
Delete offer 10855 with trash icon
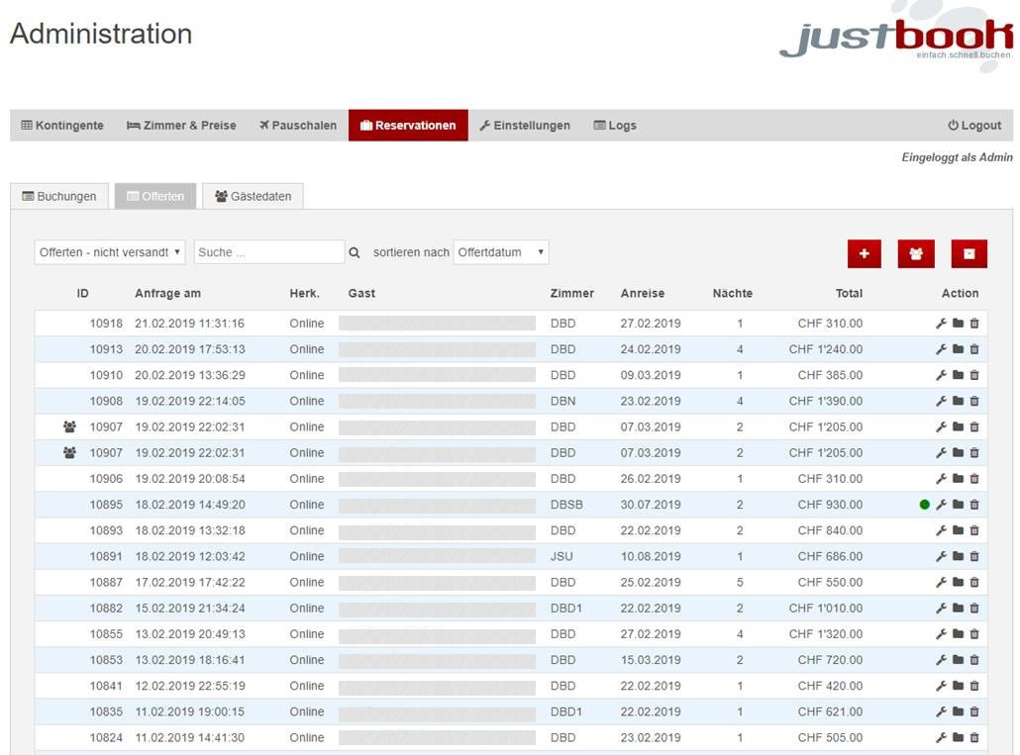[974, 634]
